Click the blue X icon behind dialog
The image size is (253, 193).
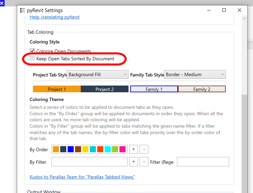(2, 3)
